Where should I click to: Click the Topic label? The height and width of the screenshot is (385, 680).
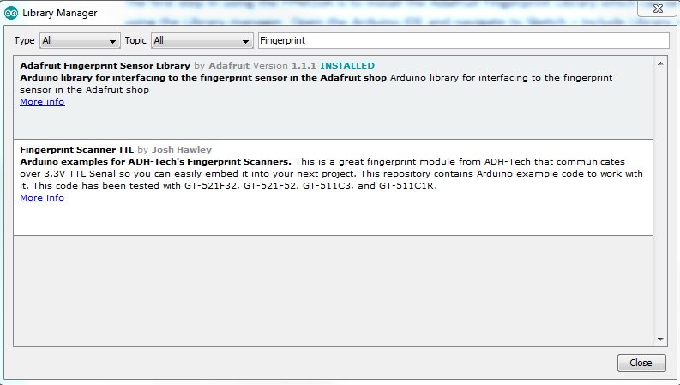[135, 40]
